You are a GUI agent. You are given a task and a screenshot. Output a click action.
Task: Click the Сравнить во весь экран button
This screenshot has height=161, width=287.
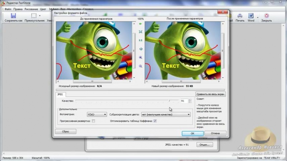pyautogui.click(x=211, y=94)
